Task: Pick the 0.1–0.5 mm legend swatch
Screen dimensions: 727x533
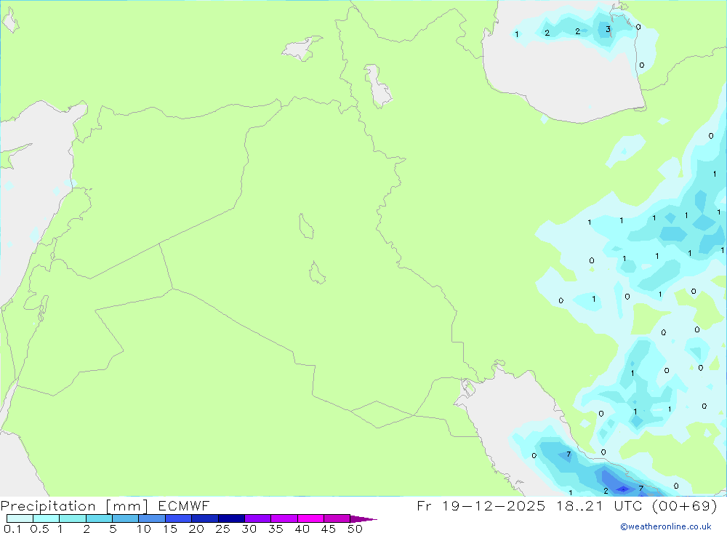Action: 20,518
